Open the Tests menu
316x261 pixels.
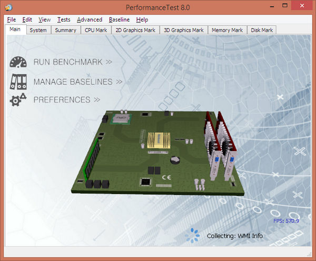[64, 19]
